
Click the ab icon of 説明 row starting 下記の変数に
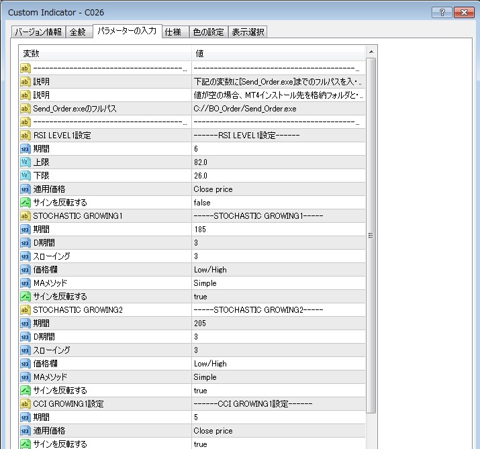[26, 82]
